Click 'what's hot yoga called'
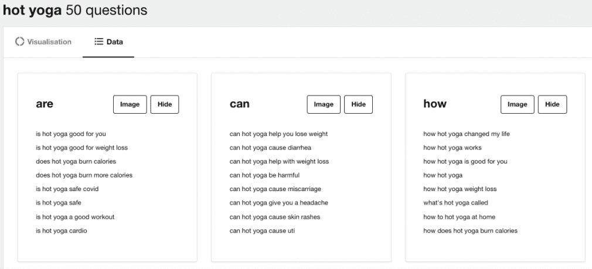 [455, 203]
